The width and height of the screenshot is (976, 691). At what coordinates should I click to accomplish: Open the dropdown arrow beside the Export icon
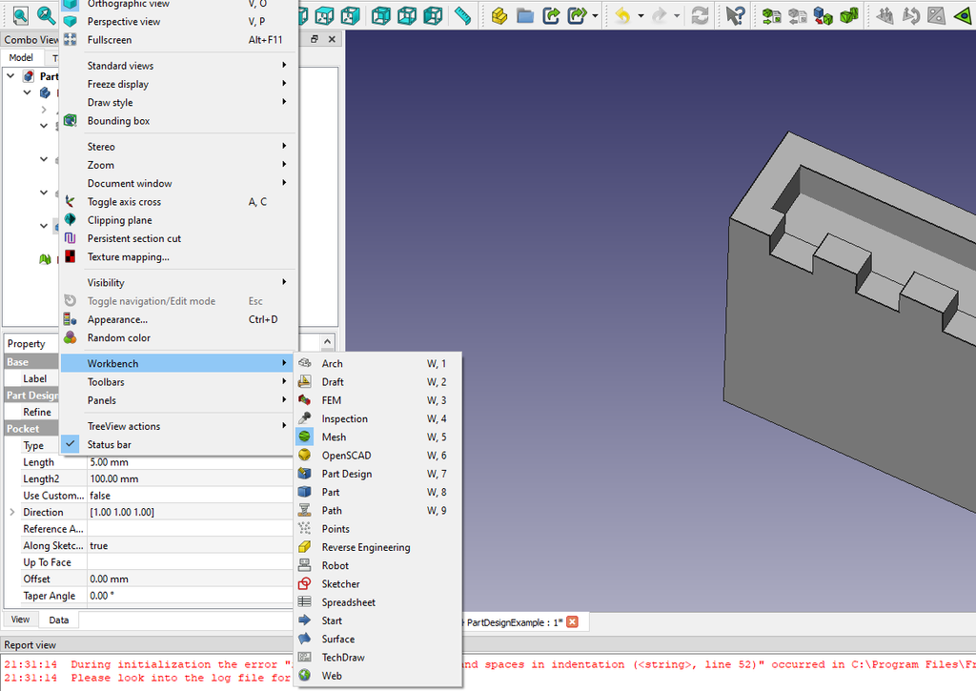coord(595,15)
